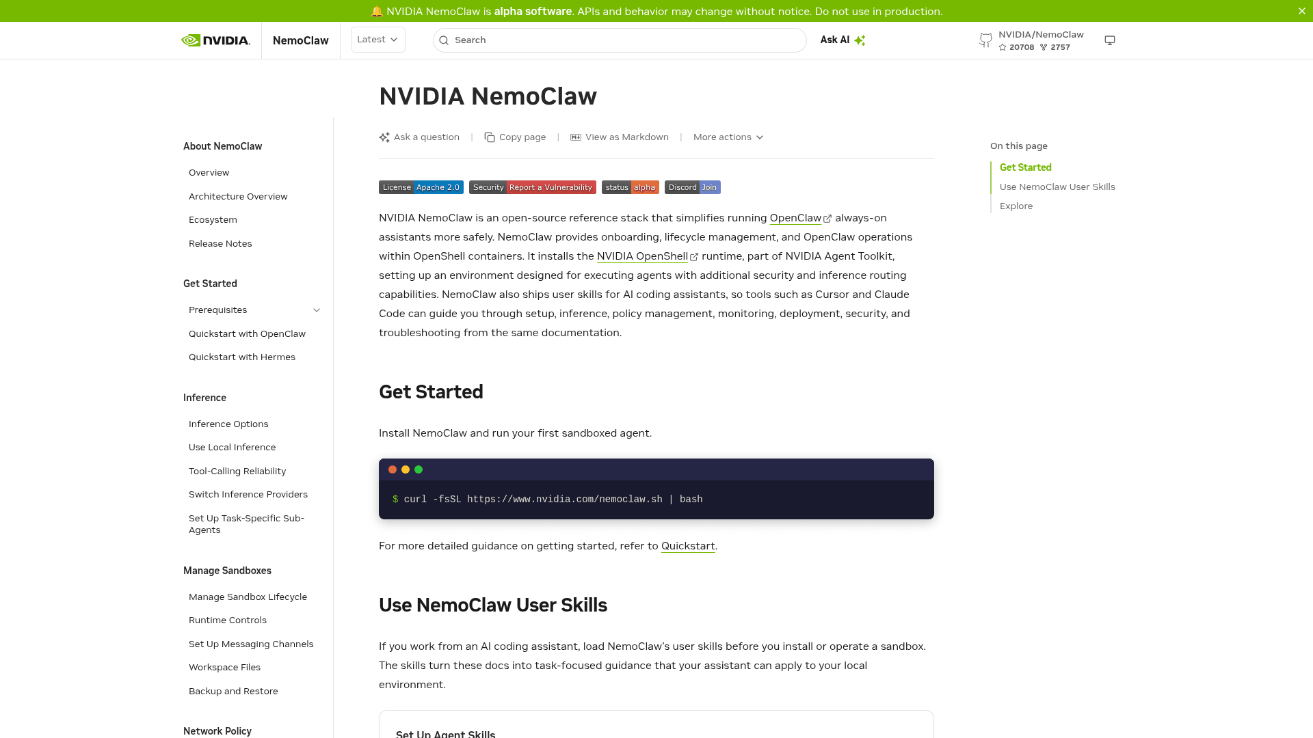This screenshot has height=738, width=1313.
Task: Click the NVIDIA logo
Action: tap(215, 40)
